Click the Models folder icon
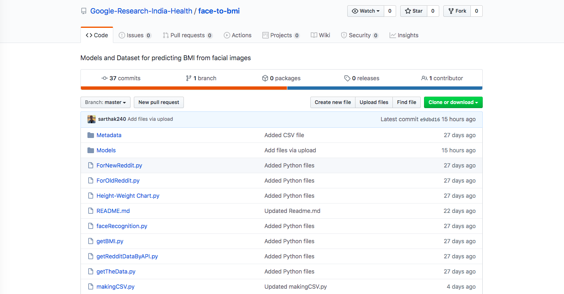The image size is (564, 294). coord(91,150)
